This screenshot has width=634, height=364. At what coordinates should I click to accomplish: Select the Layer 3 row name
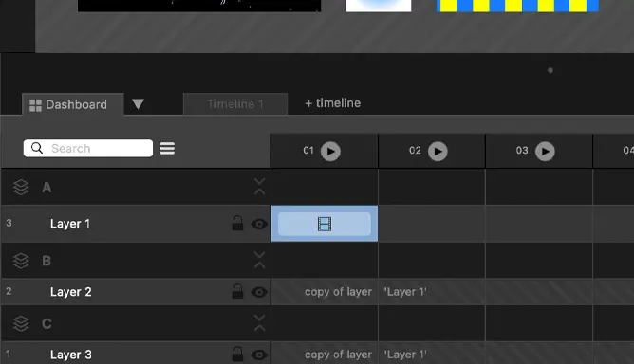click(x=71, y=355)
